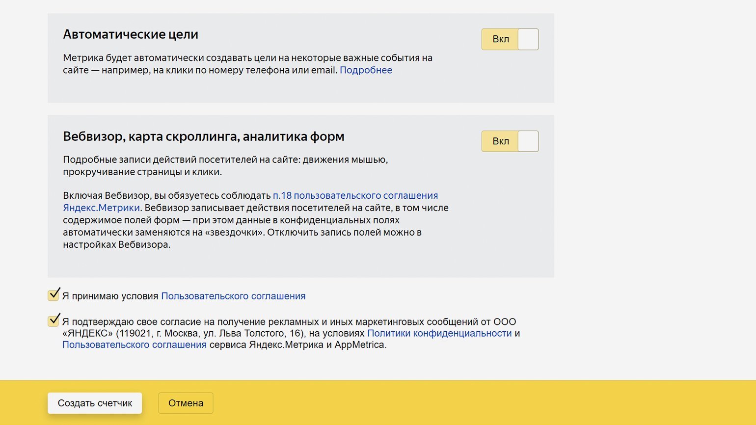Click 'Пользовательского соглашения' link before 'сервиса Яндекс.Метрика'
This screenshot has height=425, width=756.
[134, 345]
